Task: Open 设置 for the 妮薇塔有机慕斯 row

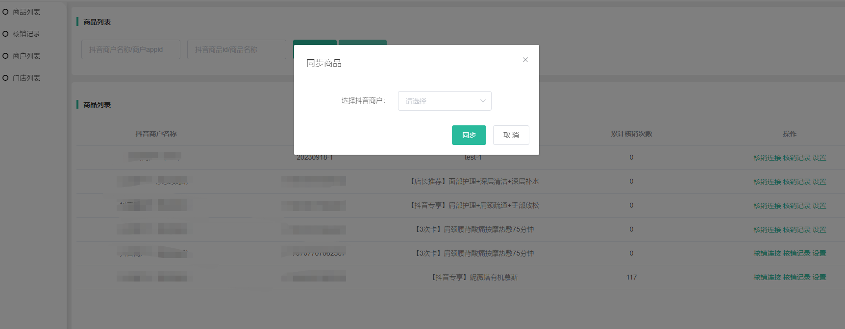Action: tap(819, 277)
